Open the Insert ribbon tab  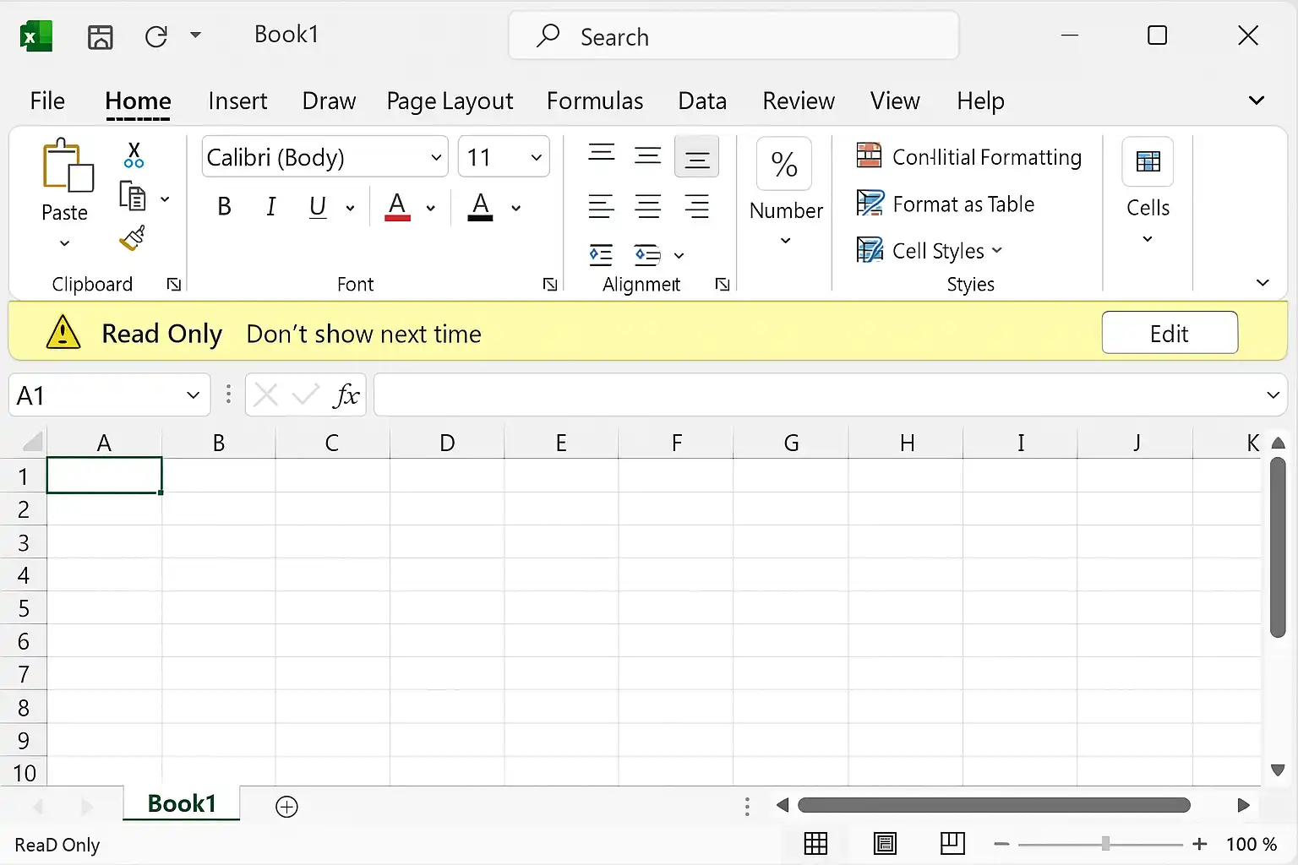(x=237, y=101)
